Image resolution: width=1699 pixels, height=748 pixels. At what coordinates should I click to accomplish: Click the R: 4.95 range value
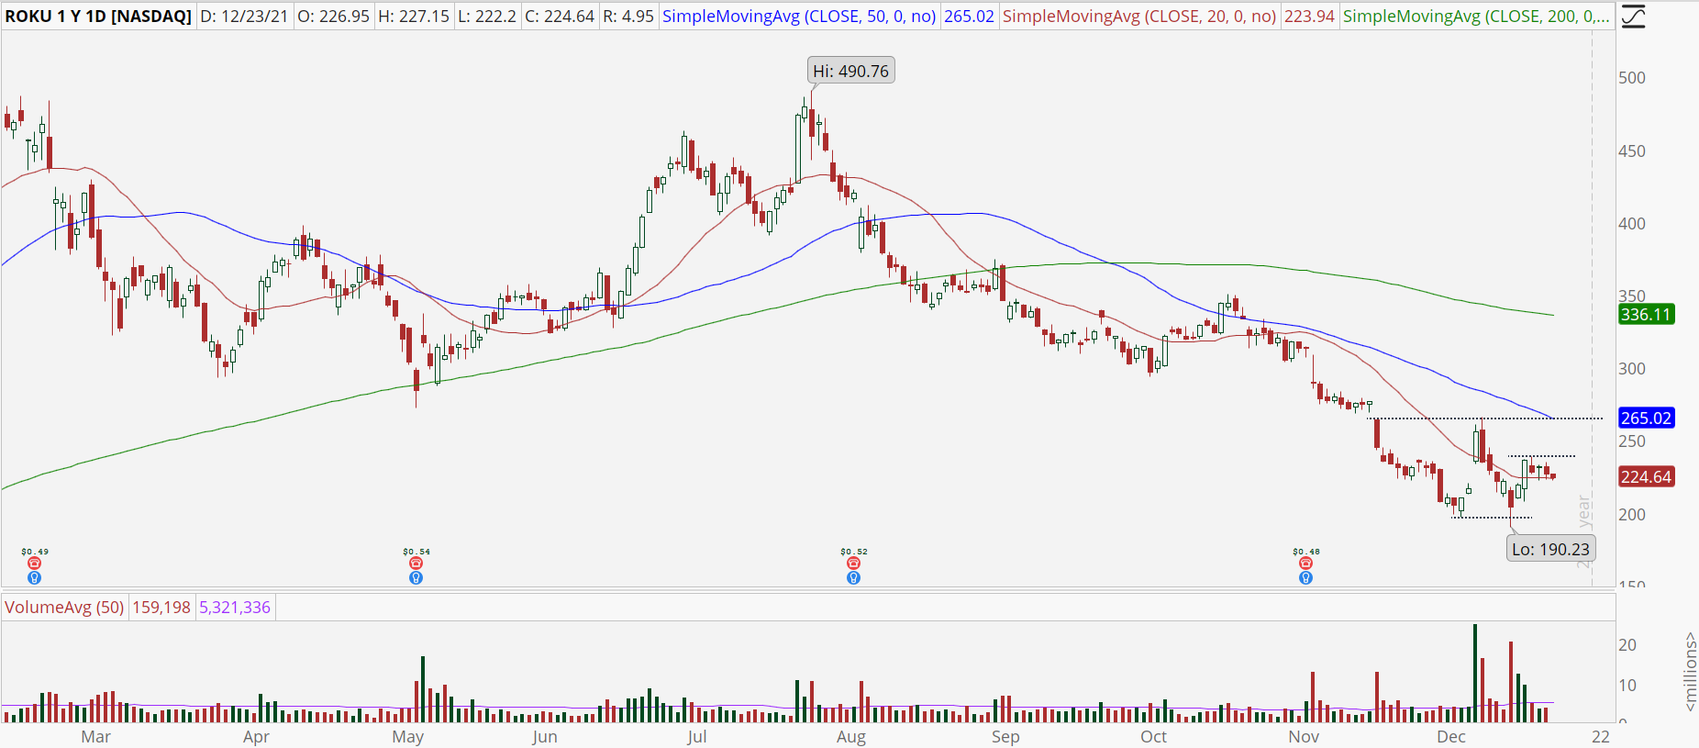click(627, 17)
